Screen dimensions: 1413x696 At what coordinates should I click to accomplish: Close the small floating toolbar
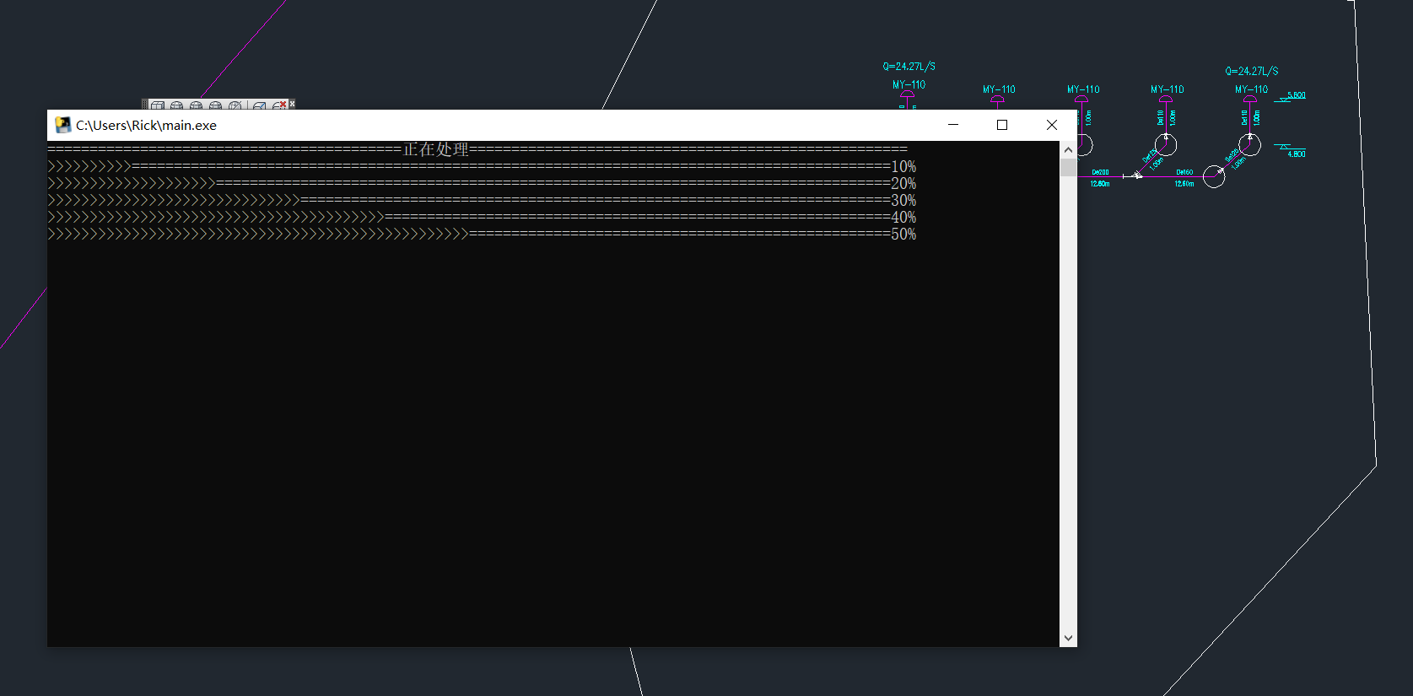(x=292, y=103)
